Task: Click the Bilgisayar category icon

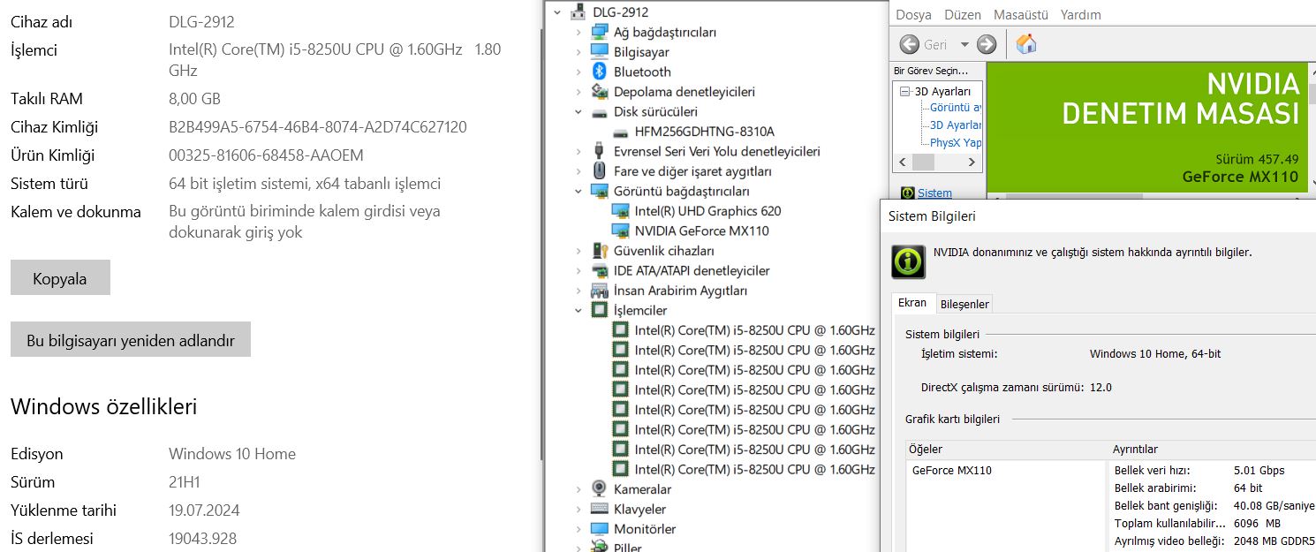Action: (600, 52)
